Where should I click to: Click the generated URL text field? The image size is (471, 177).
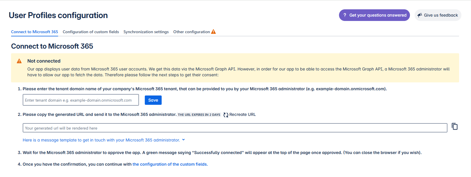tap(235, 128)
